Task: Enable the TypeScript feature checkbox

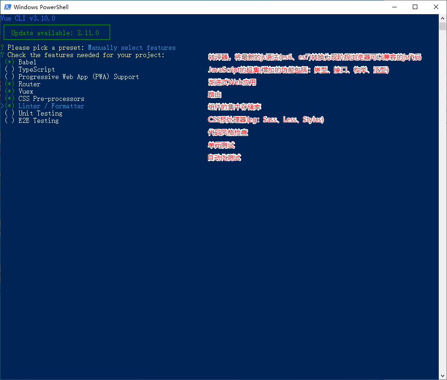Action: click(x=10, y=69)
